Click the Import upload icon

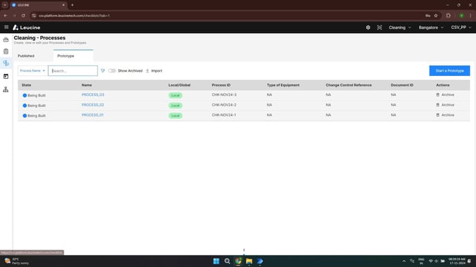(147, 71)
